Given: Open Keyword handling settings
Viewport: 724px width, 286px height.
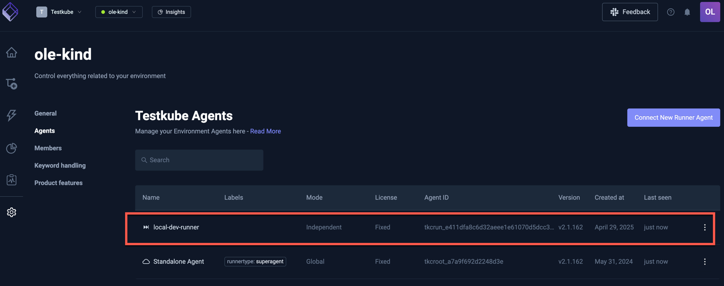Looking at the screenshot, I should coord(60,166).
